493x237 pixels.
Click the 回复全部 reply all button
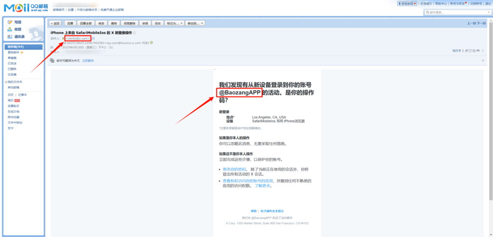coord(86,23)
